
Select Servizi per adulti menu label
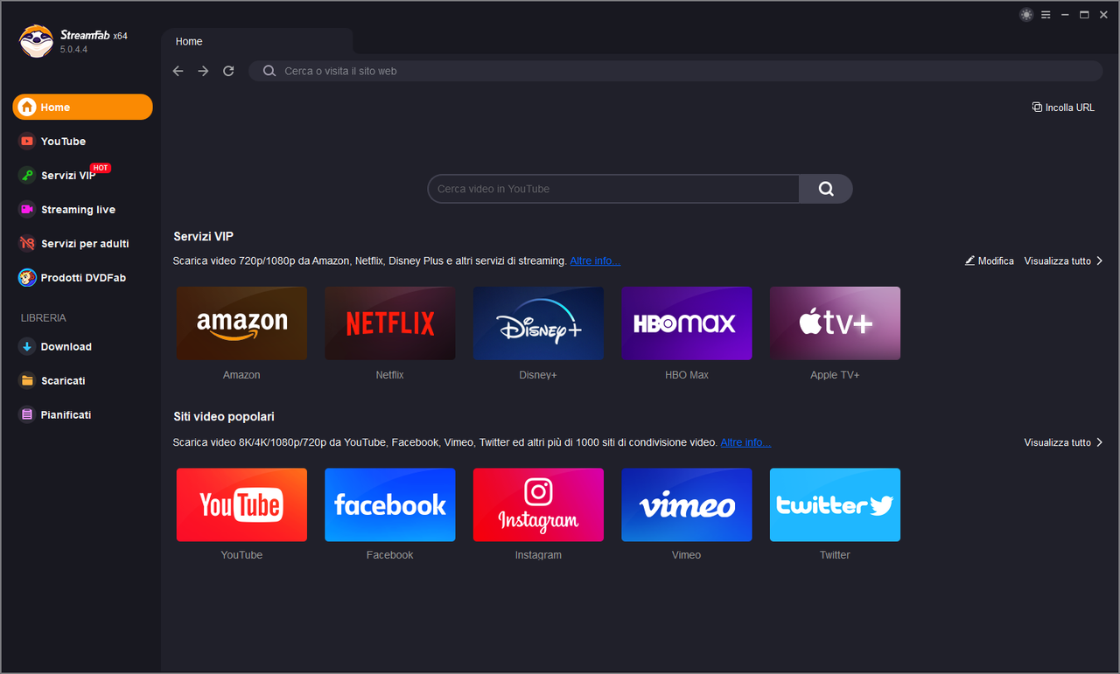tap(85, 243)
